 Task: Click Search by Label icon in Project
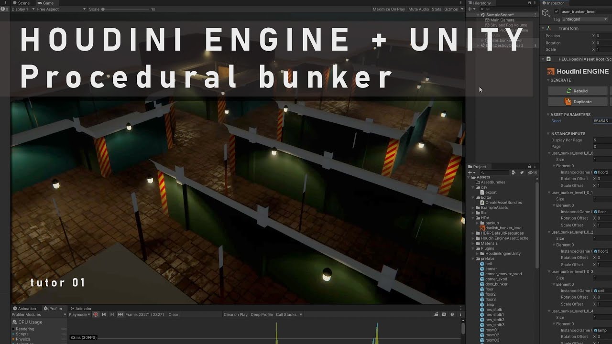point(522,172)
